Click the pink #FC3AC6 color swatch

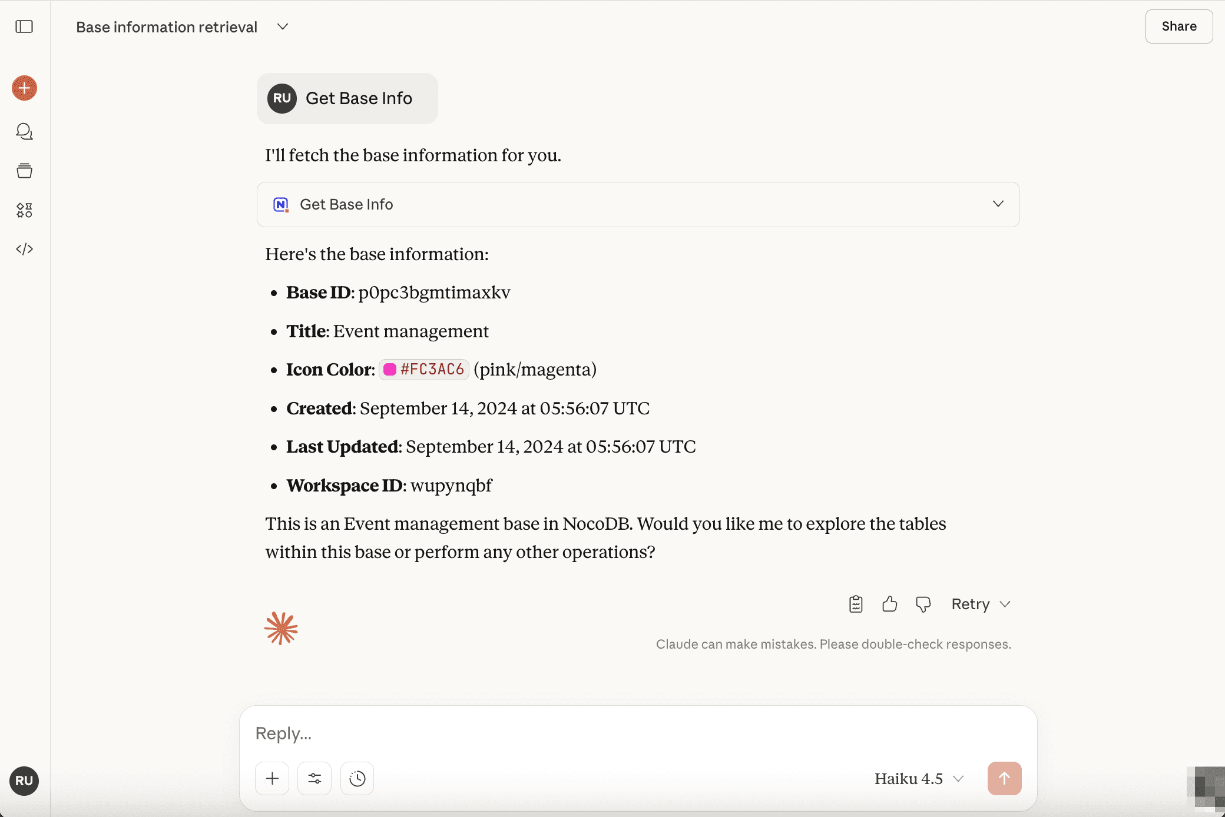pyautogui.click(x=389, y=370)
